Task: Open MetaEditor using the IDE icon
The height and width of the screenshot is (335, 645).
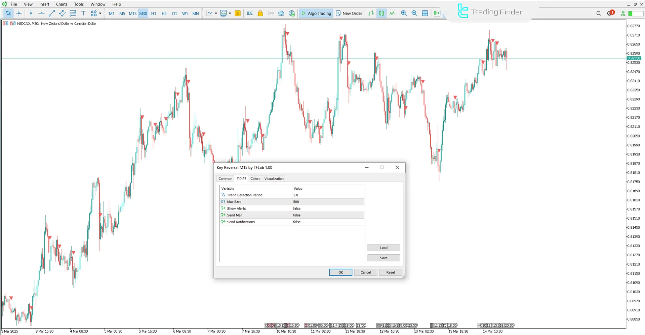Action: coord(249,13)
